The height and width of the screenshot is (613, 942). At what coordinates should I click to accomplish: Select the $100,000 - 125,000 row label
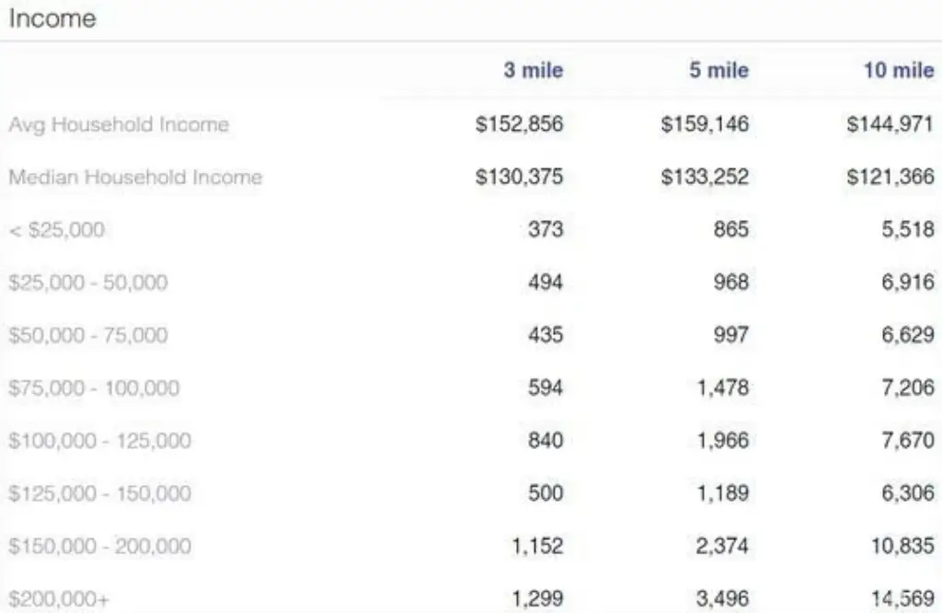coord(99,441)
